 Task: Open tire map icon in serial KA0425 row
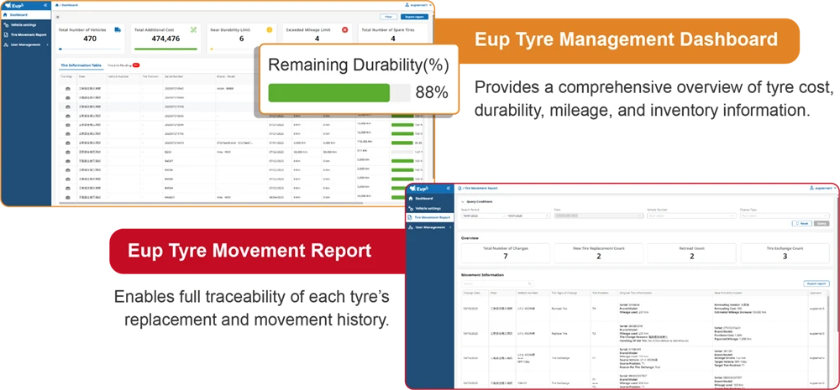(x=68, y=197)
